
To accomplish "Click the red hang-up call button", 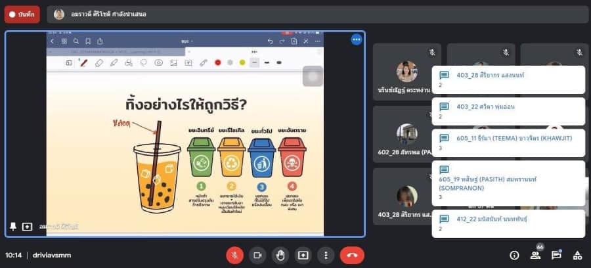I will tap(351, 255).
